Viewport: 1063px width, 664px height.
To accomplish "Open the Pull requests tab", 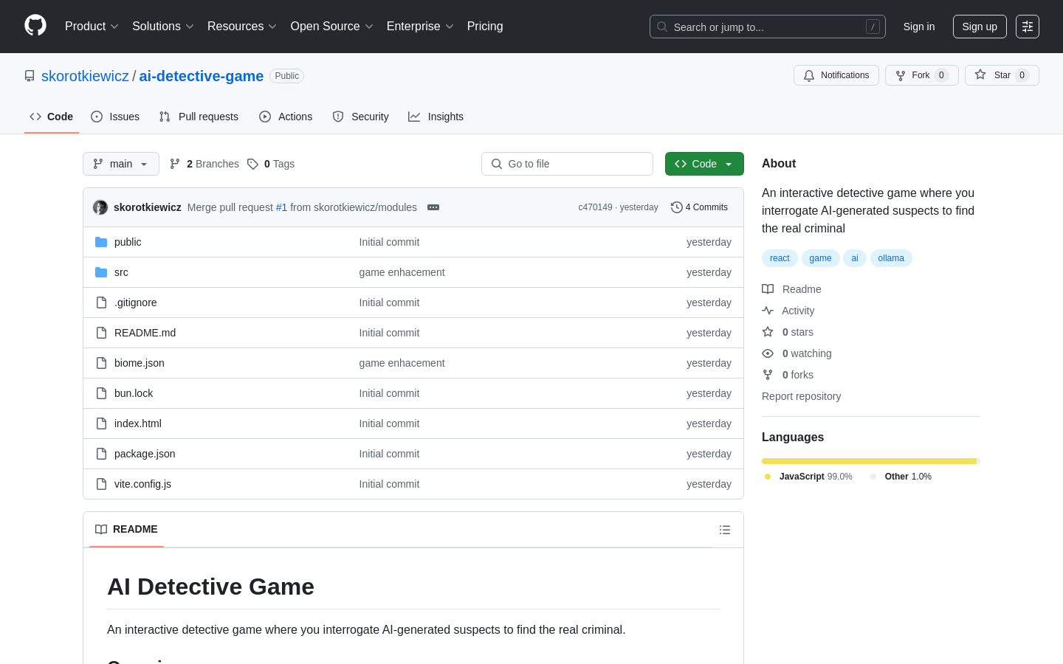I will pos(199,117).
